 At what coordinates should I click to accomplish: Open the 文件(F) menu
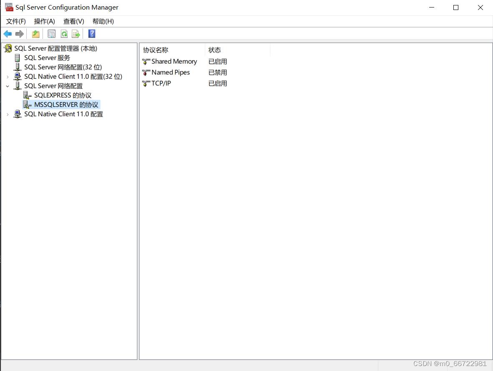click(x=15, y=21)
